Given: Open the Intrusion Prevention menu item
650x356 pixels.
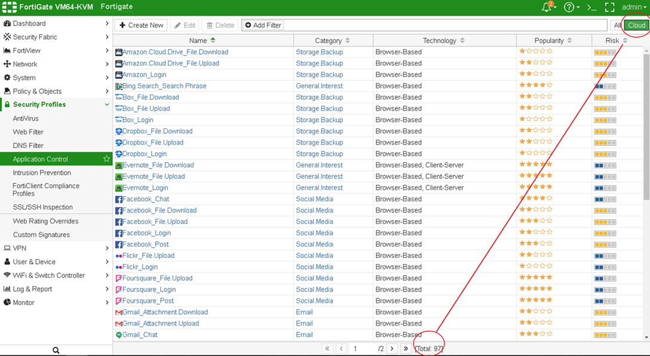Looking at the screenshot, I should coord(42,173).
